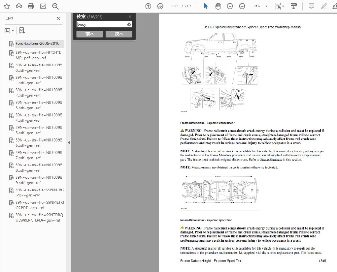Open the N0100988.pdf bookmark
This screenshot has width=337, height=272.
click(39, 167)
